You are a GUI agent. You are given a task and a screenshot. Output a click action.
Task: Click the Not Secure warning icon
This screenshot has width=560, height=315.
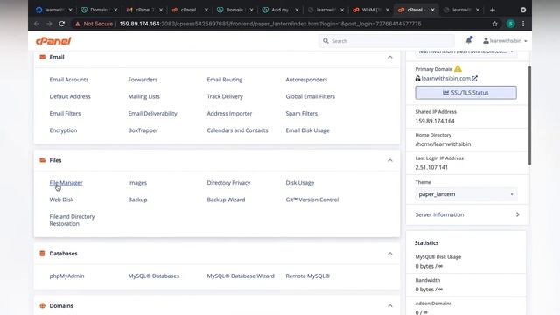coord(77,24)
